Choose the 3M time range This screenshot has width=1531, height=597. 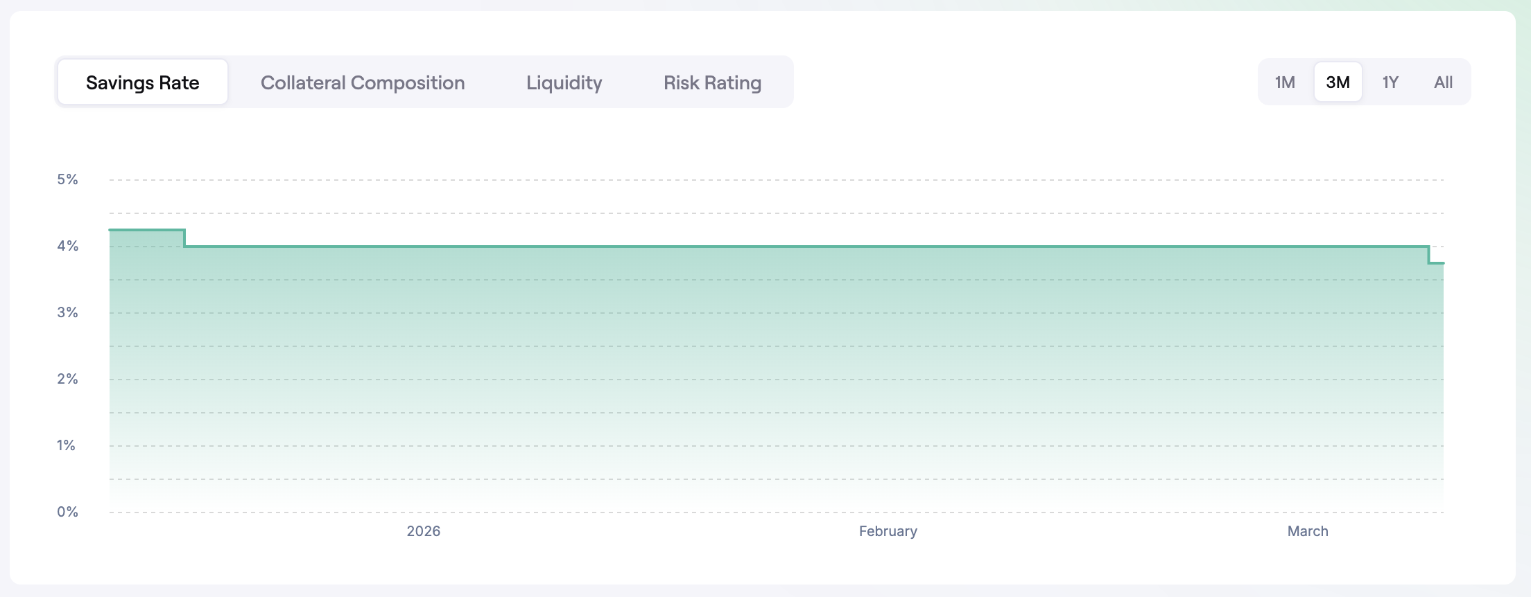coord(1338,82)
